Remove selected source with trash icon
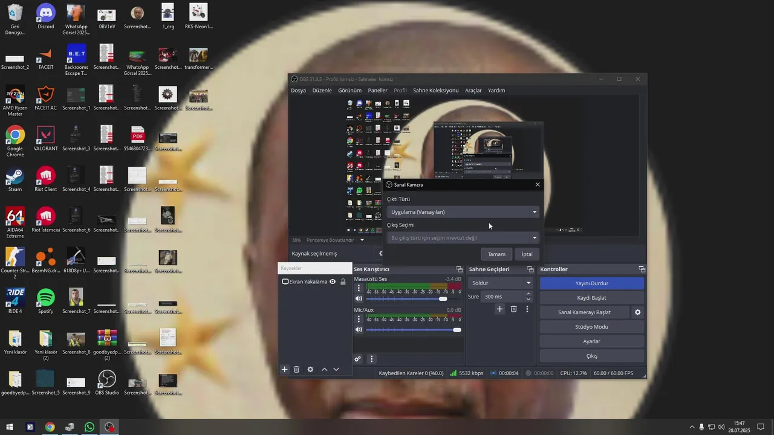 tap(296, 369)
